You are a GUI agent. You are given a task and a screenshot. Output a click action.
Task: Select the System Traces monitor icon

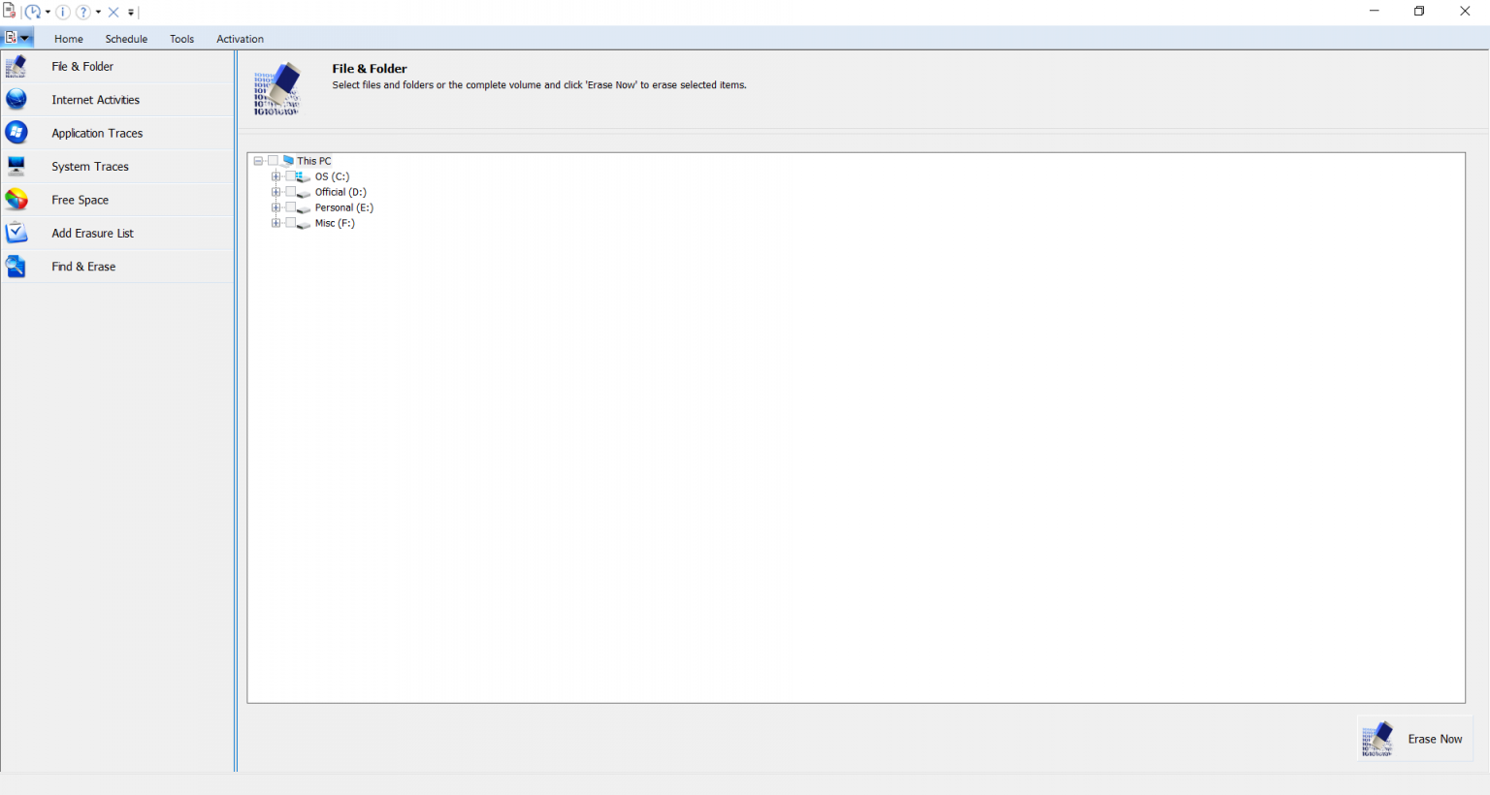coord(16,166)
